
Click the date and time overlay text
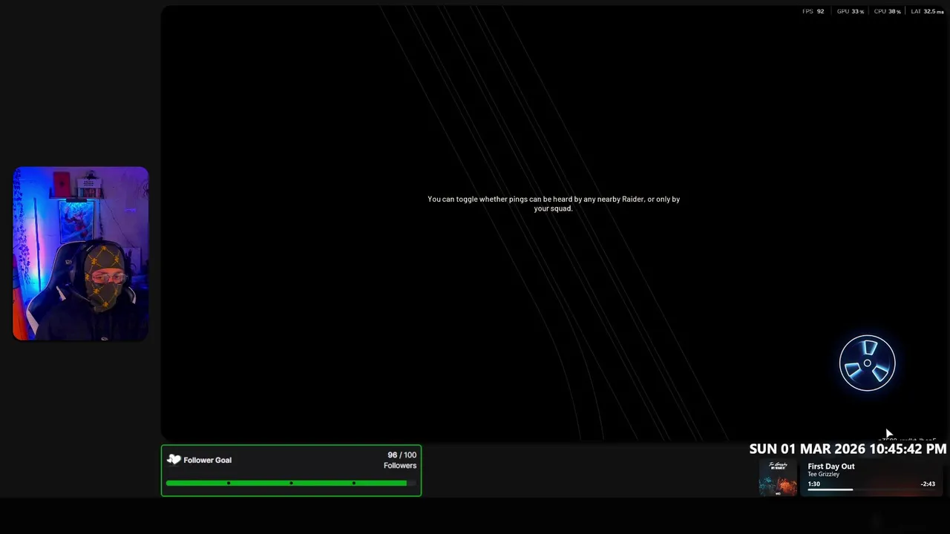(848, 449)
